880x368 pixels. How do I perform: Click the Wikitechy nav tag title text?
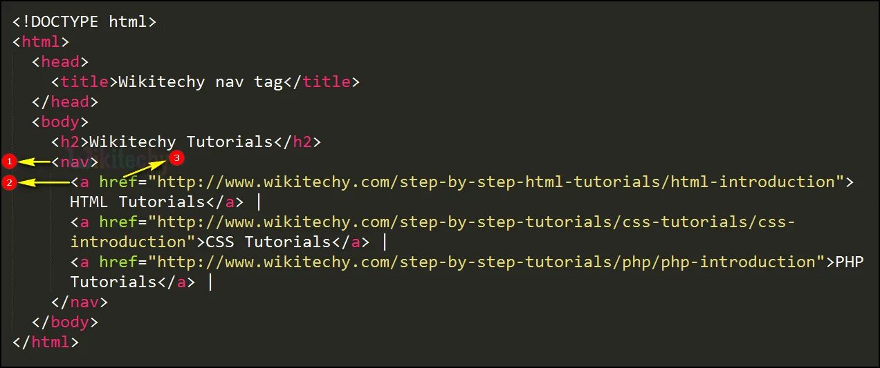[x=201, y=81]
